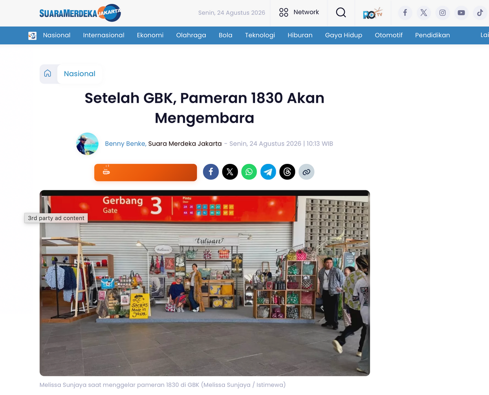The height and width of the screenshot is (395, 489).
Task: Open the Suara Merdeka Jakarta logo homepage
Action: (80, 13)
